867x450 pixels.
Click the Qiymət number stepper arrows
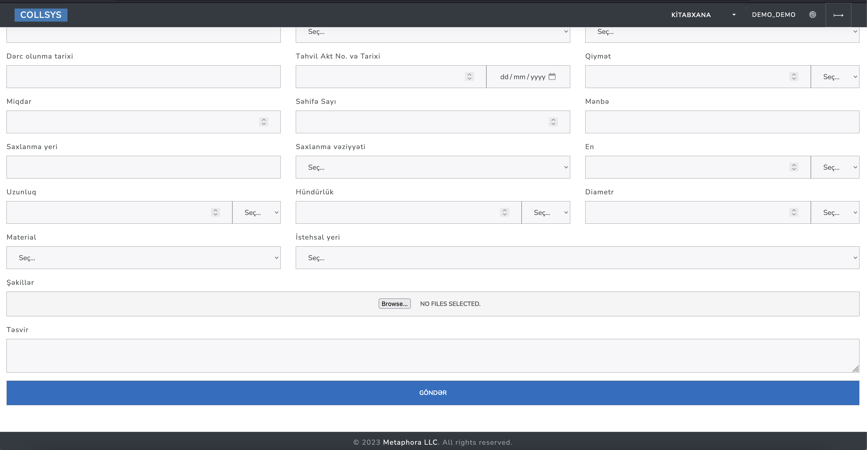pyautogui.click(x=794, y=77)
